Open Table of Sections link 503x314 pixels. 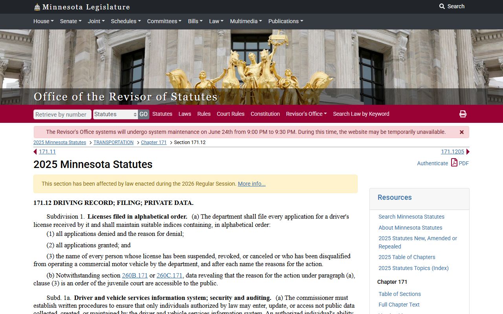click(x=400, y=294)
